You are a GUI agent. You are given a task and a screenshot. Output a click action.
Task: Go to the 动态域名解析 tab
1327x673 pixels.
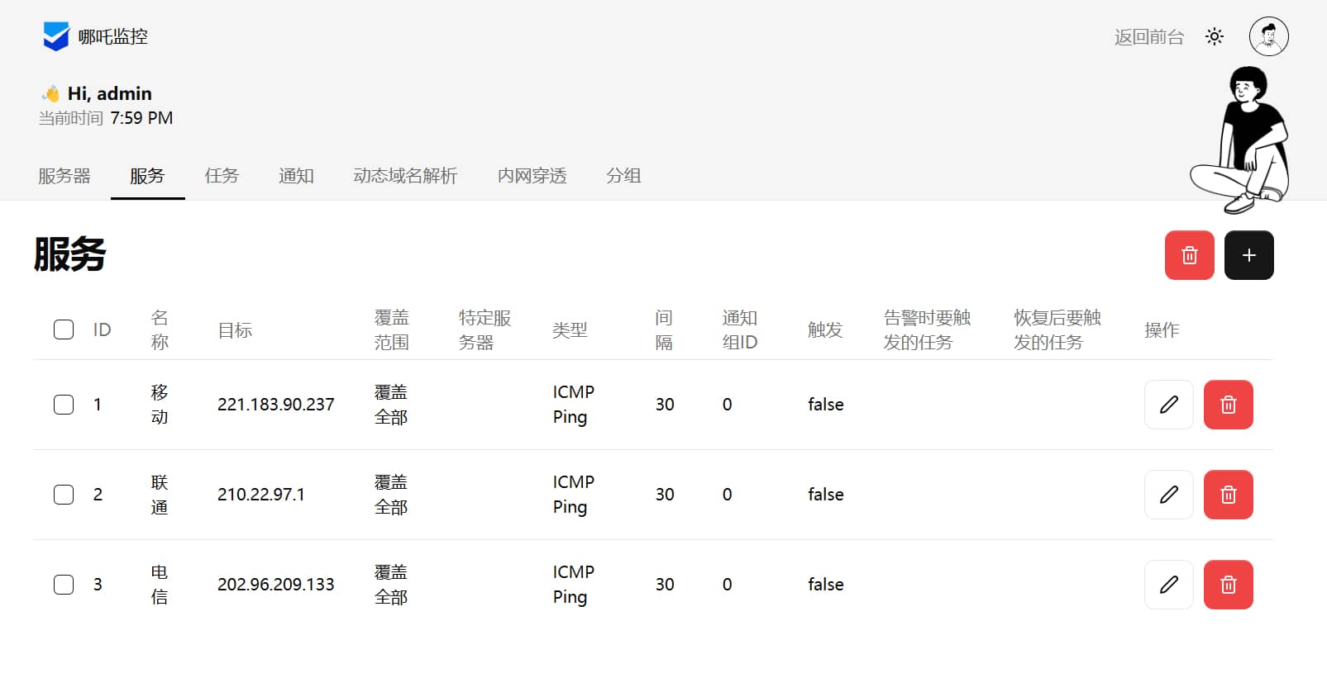pos(405,176)
